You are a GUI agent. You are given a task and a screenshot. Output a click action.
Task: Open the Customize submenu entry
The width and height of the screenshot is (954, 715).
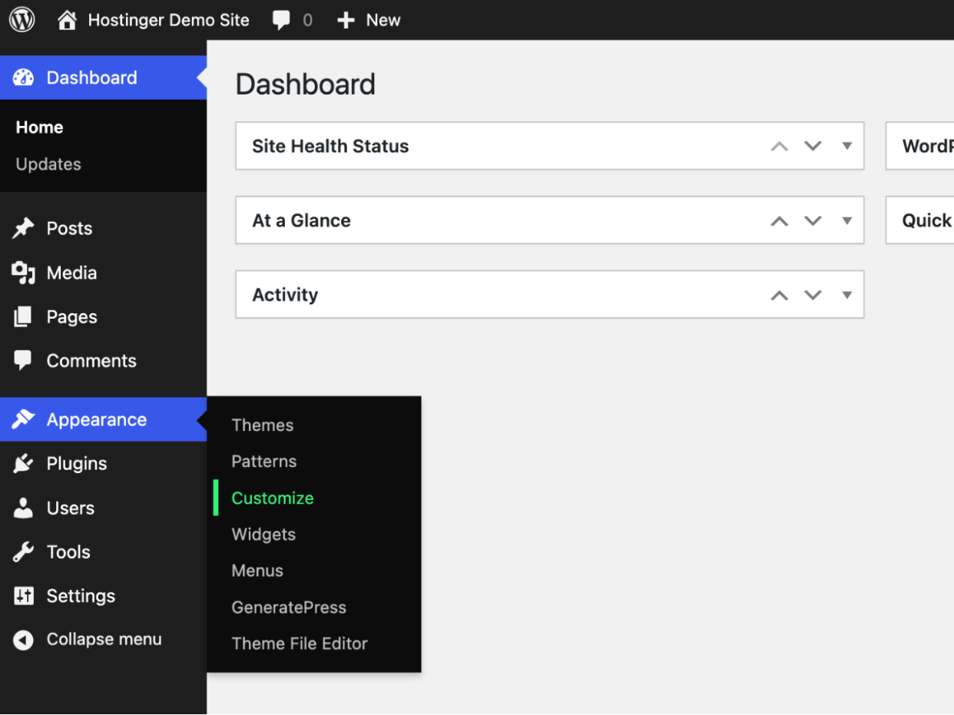[272, 498]
